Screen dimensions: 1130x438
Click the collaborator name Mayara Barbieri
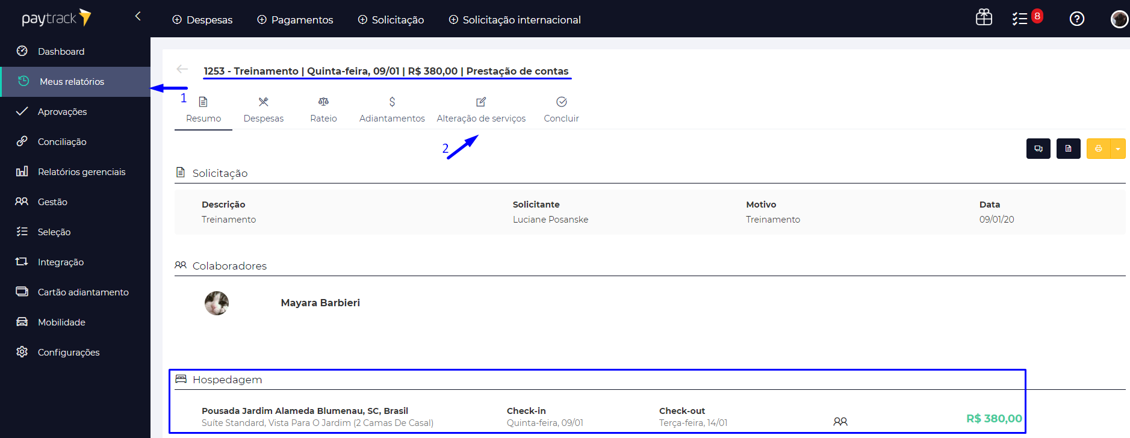point(320,303)
